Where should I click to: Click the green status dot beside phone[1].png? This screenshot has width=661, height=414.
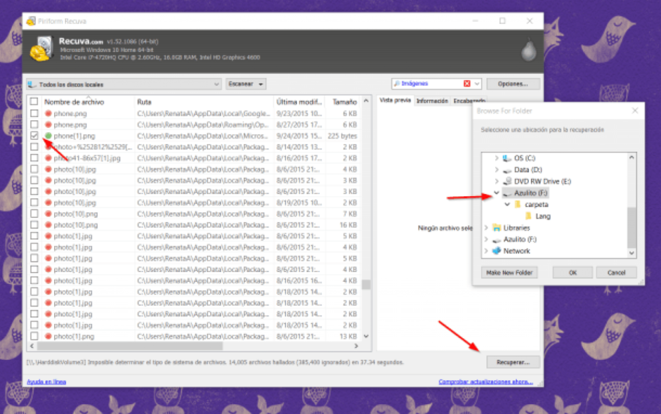[x=48, y=135]
